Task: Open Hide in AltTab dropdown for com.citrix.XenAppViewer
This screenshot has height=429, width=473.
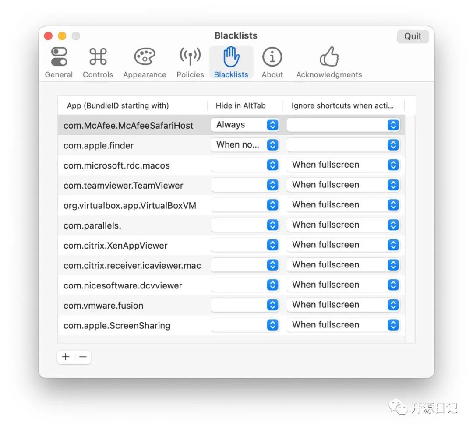Action: [245, 245]
